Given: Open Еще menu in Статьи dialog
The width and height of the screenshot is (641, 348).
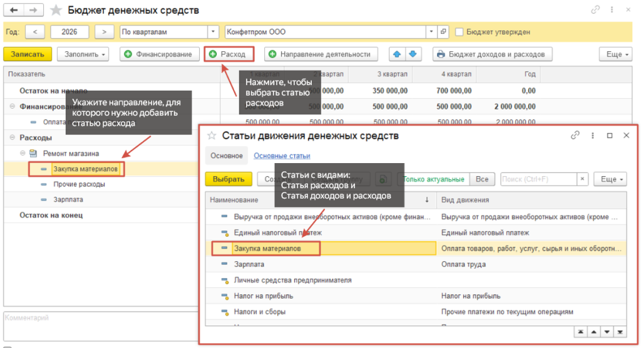Looking at the screenshot, I should [x=610, y=179].
